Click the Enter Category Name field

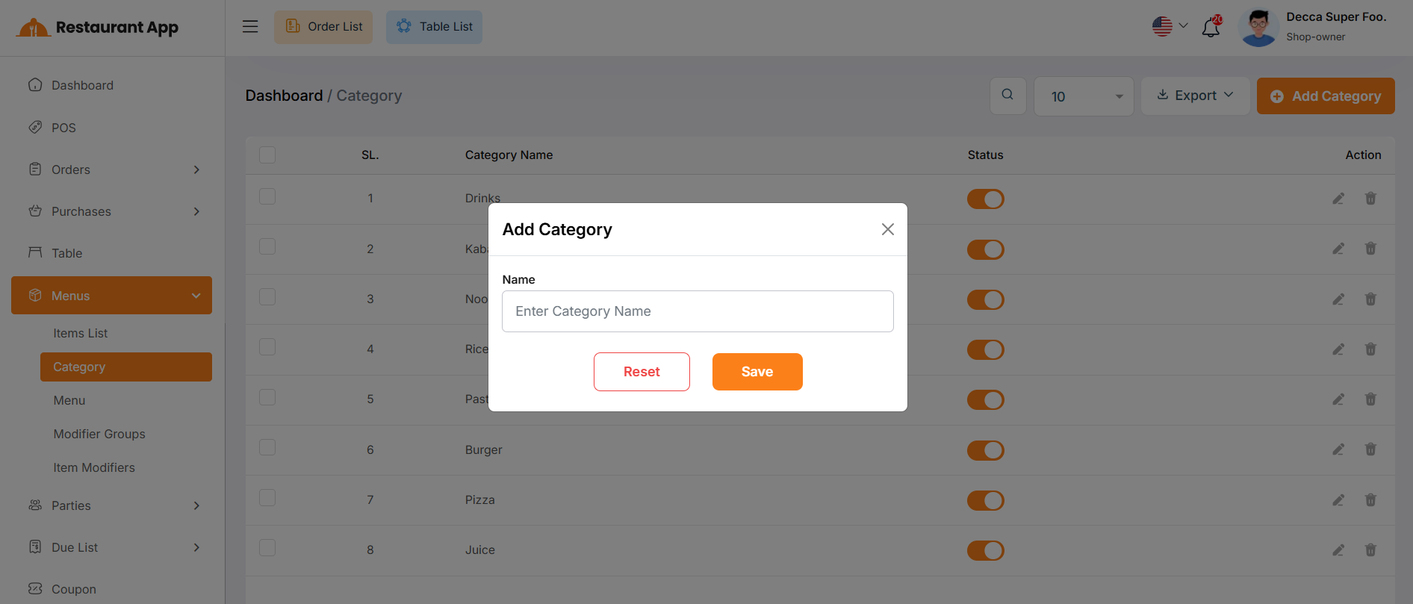coord(698,311)
